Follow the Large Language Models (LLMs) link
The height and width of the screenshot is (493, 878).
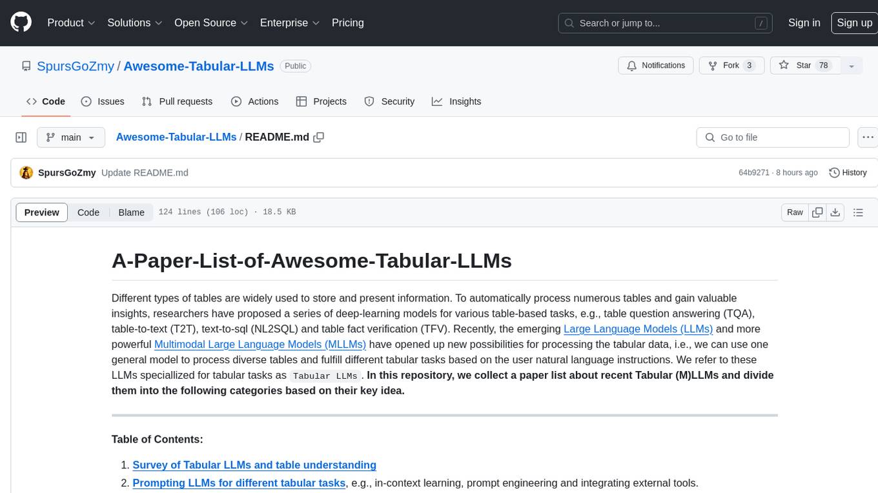pyautogui.click(x=638, y=328)
